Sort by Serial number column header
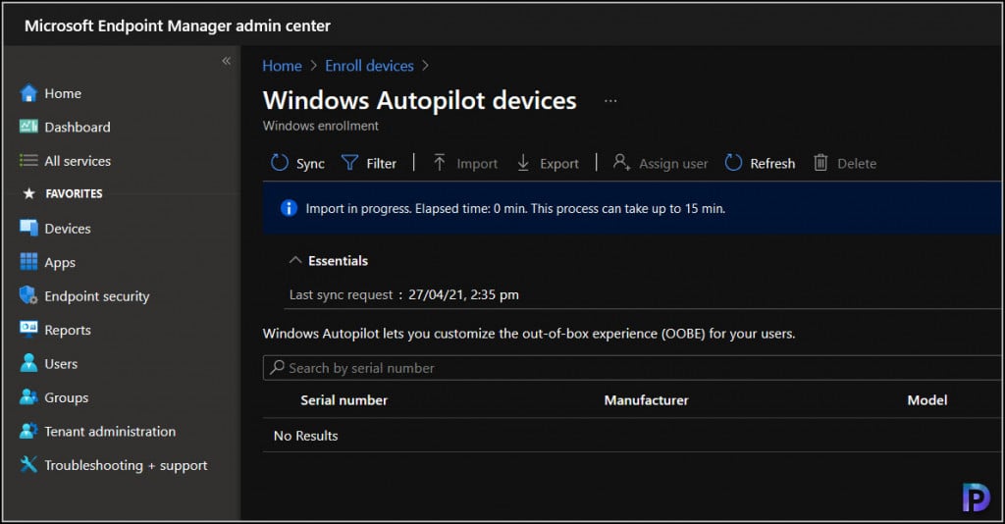 coord(344,400)
